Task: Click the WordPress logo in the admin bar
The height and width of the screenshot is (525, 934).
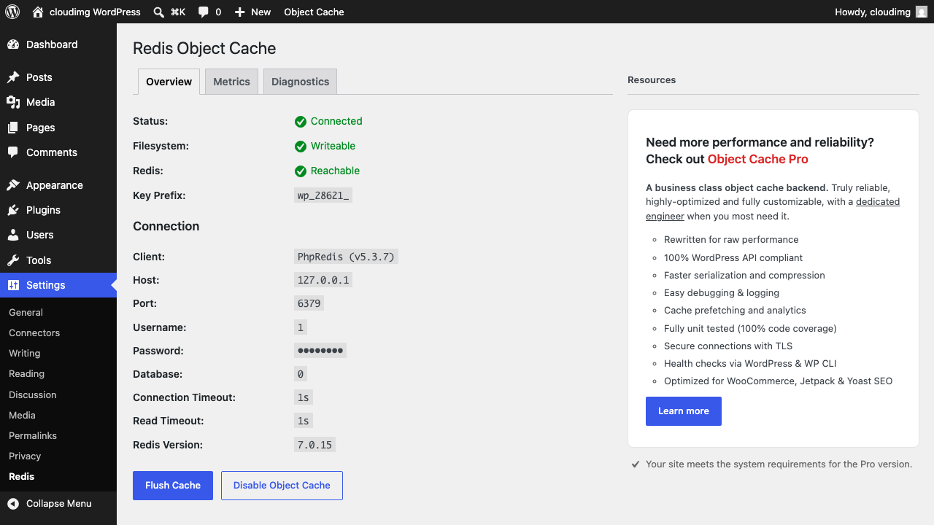Action: pyautogui.click(x=12, y=12)
